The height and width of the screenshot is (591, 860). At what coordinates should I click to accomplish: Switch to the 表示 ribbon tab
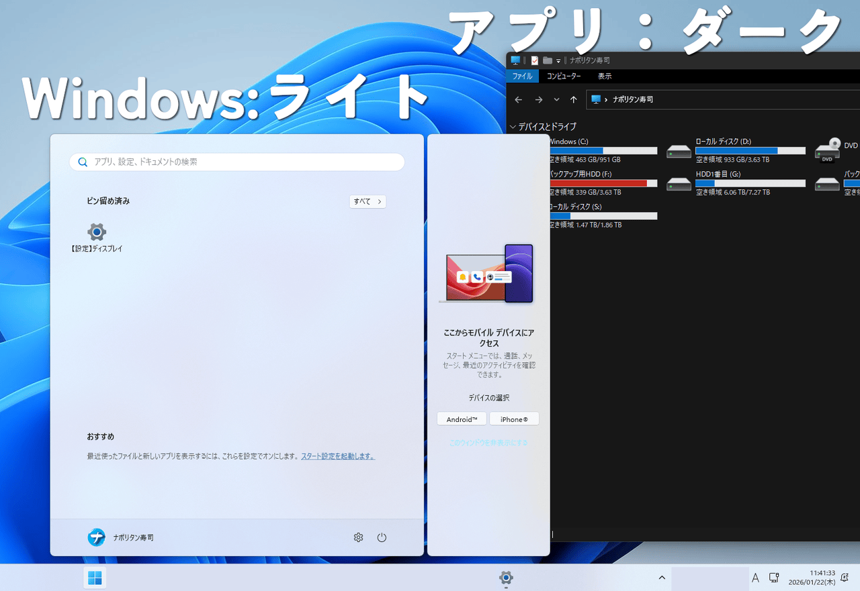605,76
